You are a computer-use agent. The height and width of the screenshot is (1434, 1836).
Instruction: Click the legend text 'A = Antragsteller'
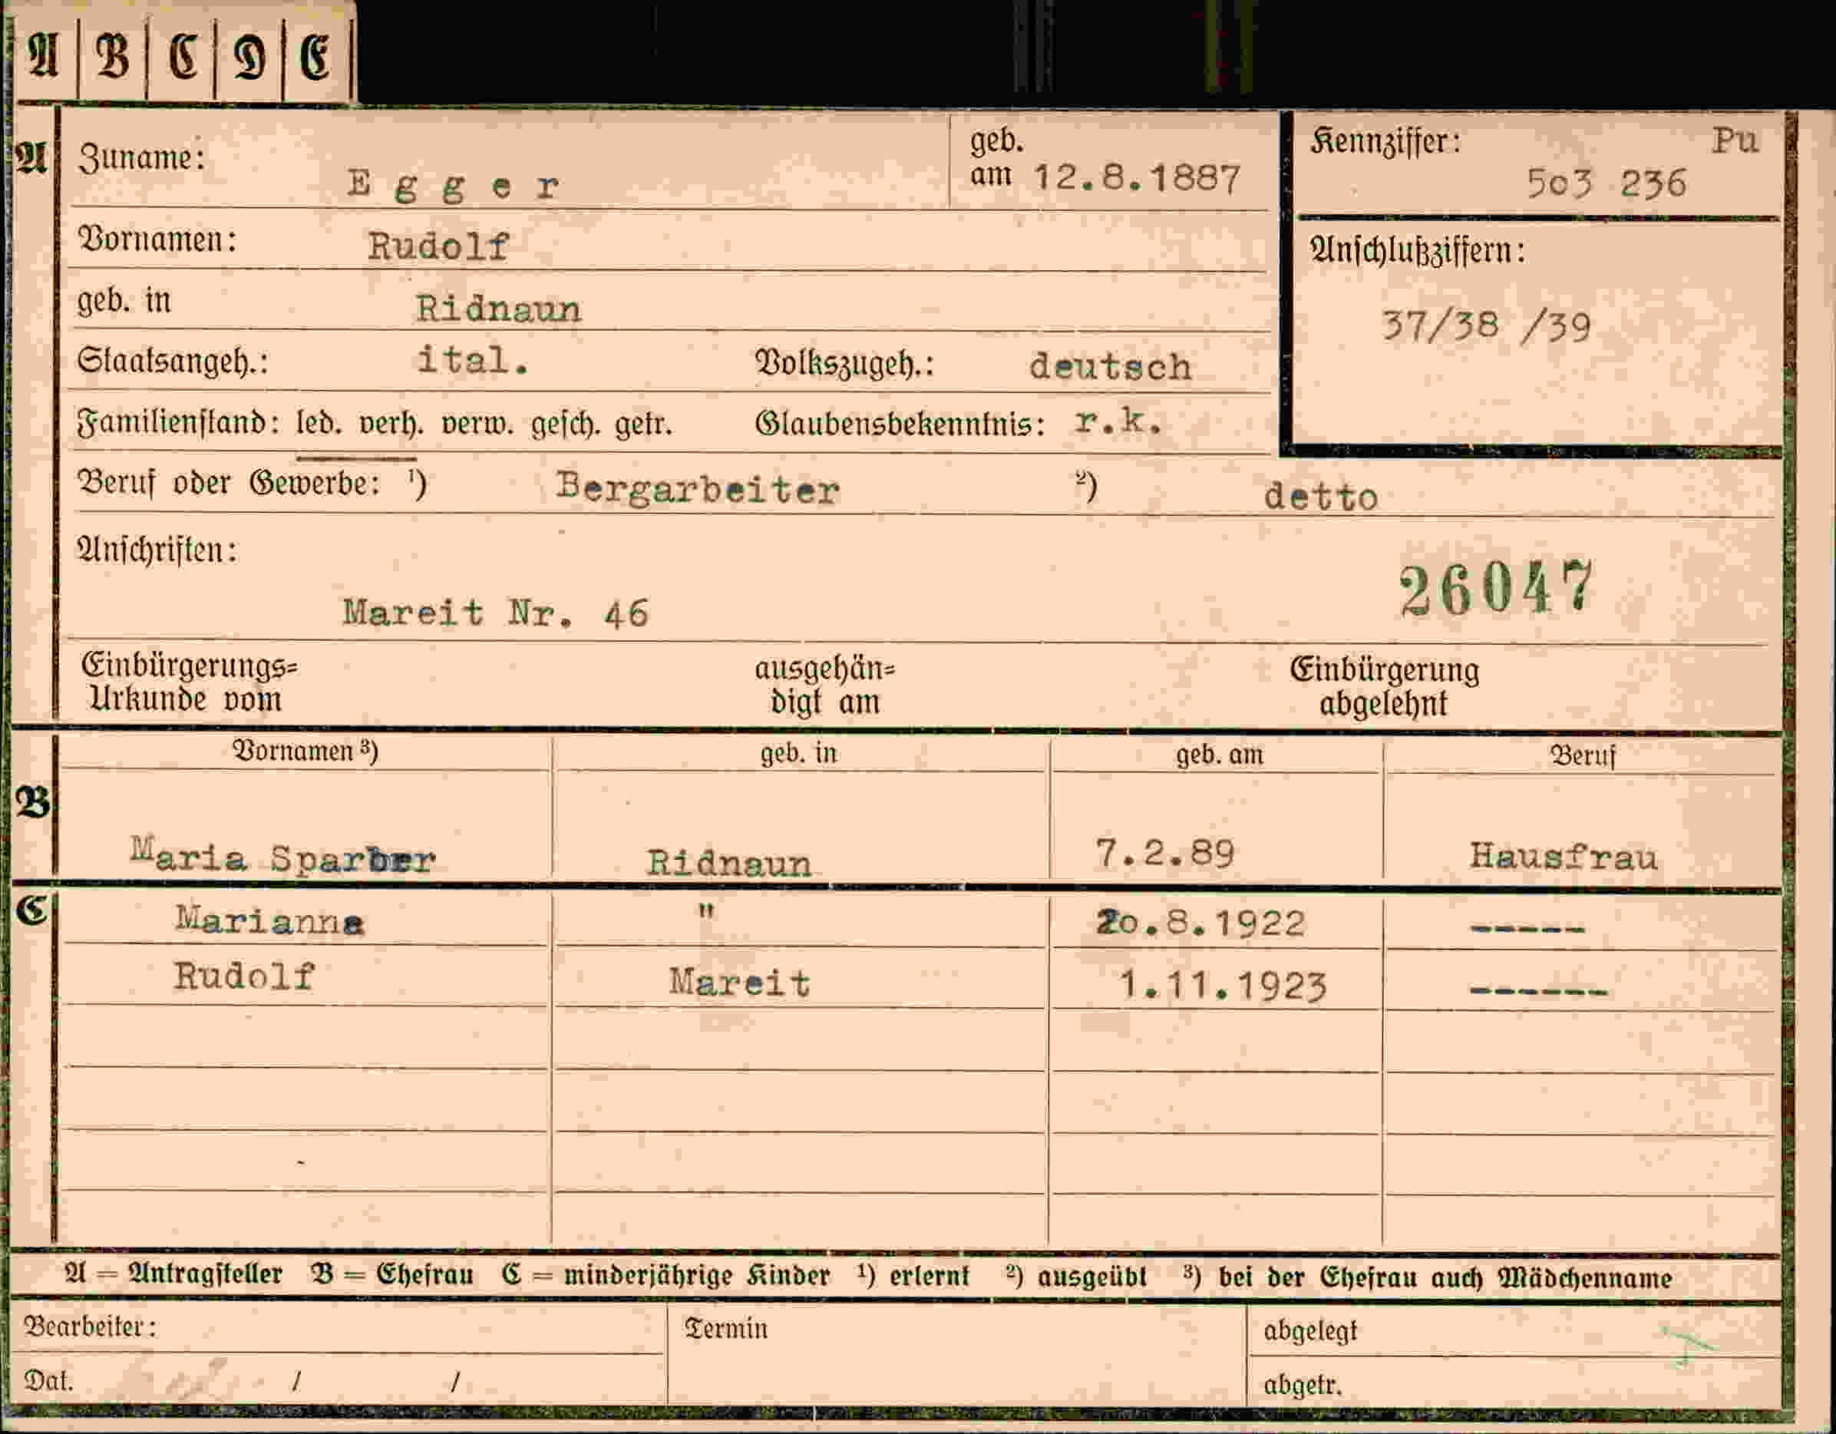click(174, 1274)
